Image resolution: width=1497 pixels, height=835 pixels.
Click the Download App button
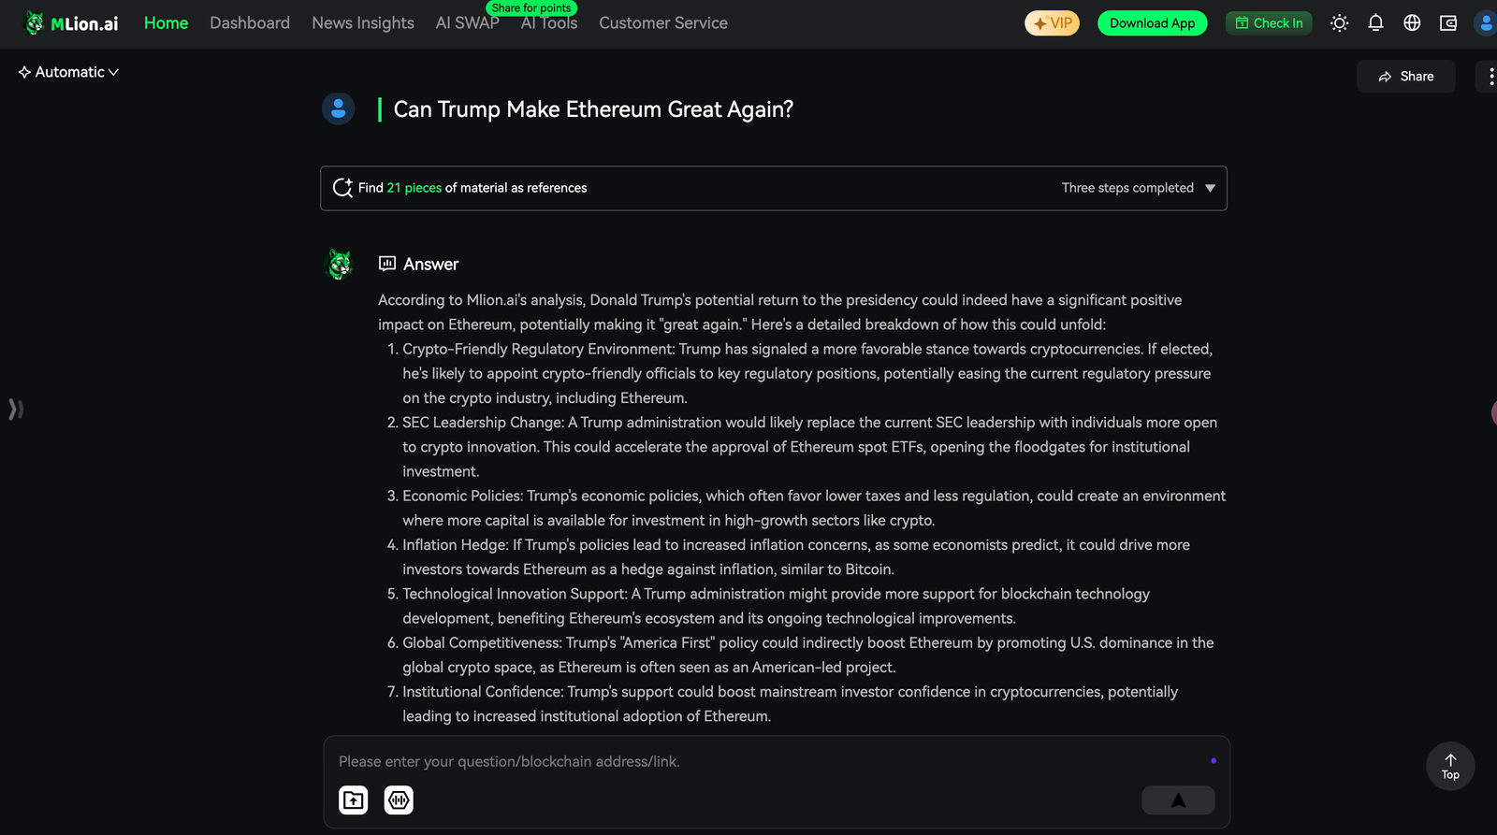coord(1152,23)
